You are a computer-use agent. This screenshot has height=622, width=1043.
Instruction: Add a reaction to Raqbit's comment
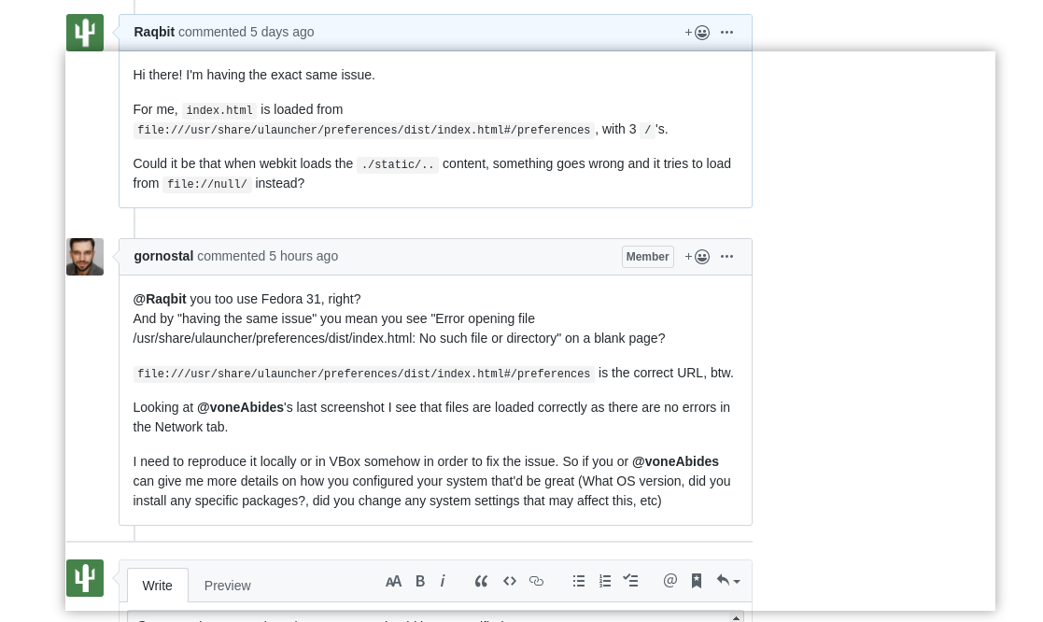698,33
